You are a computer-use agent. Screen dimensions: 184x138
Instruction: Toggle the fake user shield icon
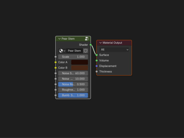click(x=85, y=51)
